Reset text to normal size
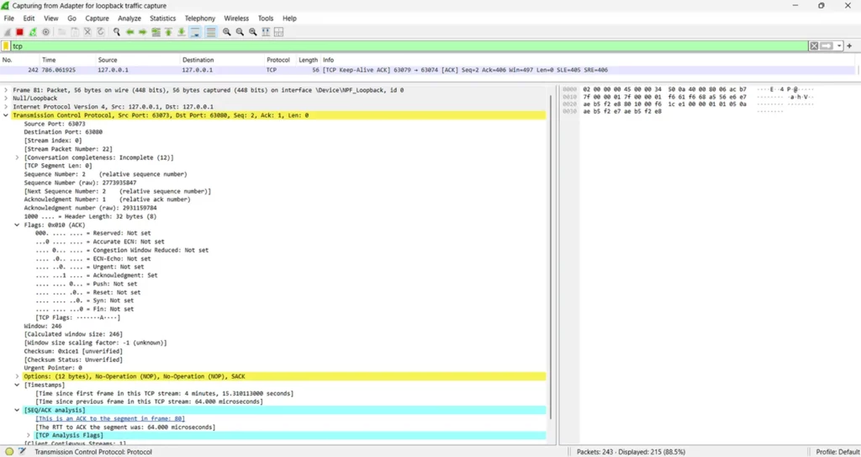Image resolution: width=861 pixels, height=457 pixels. click(252, 32)
